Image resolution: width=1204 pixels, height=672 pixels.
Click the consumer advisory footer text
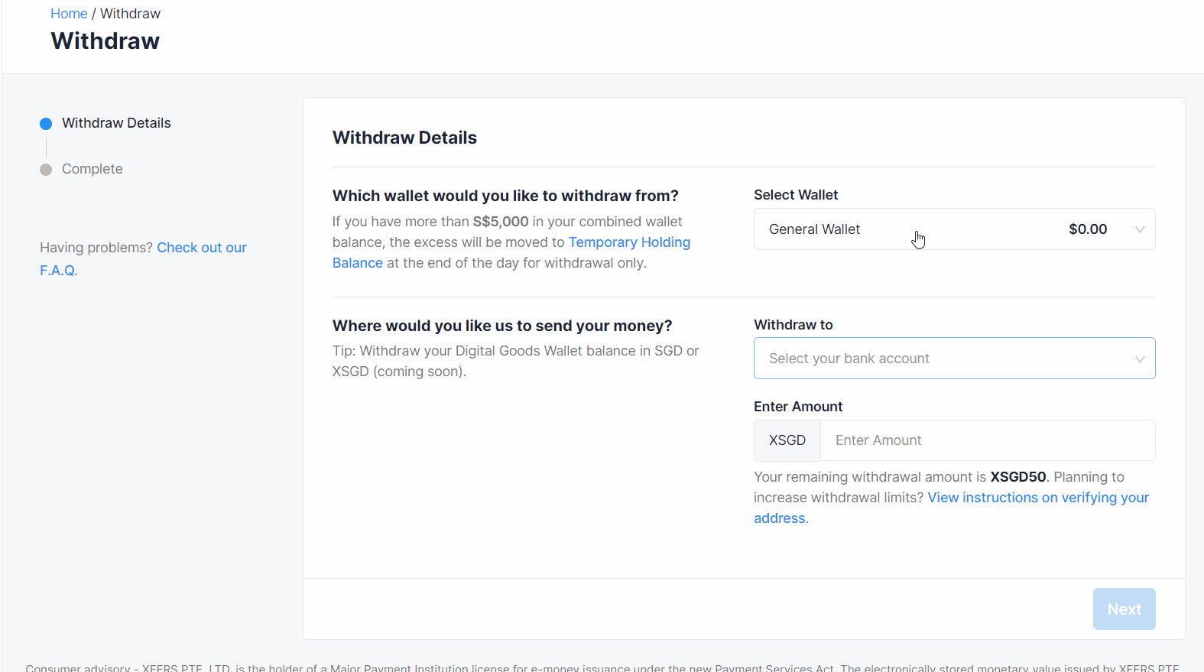602,667
